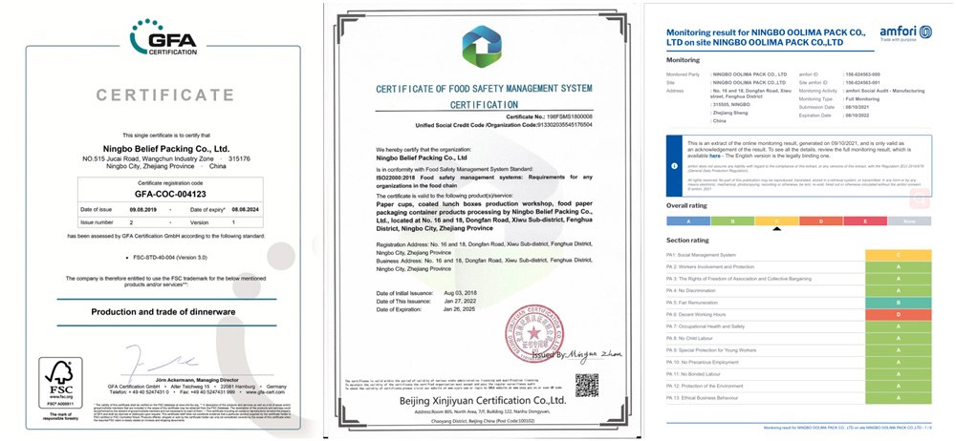The height and width of the screenshot is (441, 956).
Task: Click rating B in the overall rating bar
Action: [x=732, y=221]
